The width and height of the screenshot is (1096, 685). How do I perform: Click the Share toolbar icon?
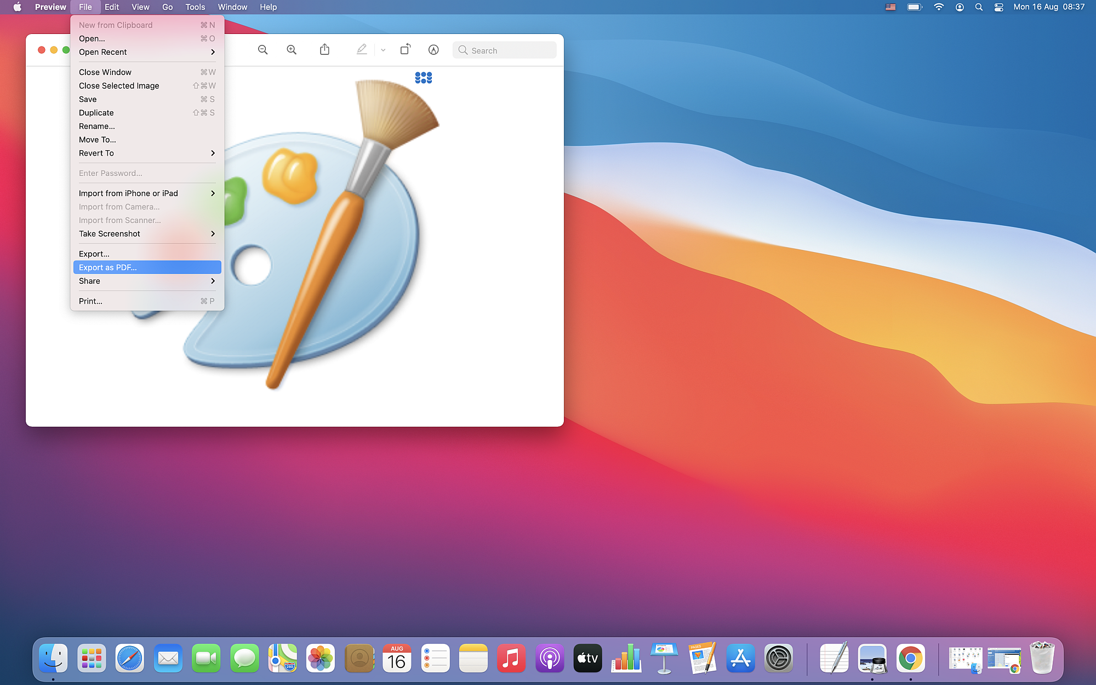324,50
